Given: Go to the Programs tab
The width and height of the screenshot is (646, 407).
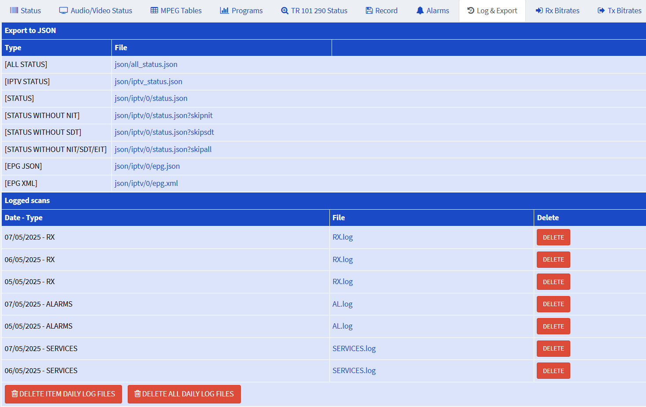Looking at the screenshot, I should tap(241, 11).
